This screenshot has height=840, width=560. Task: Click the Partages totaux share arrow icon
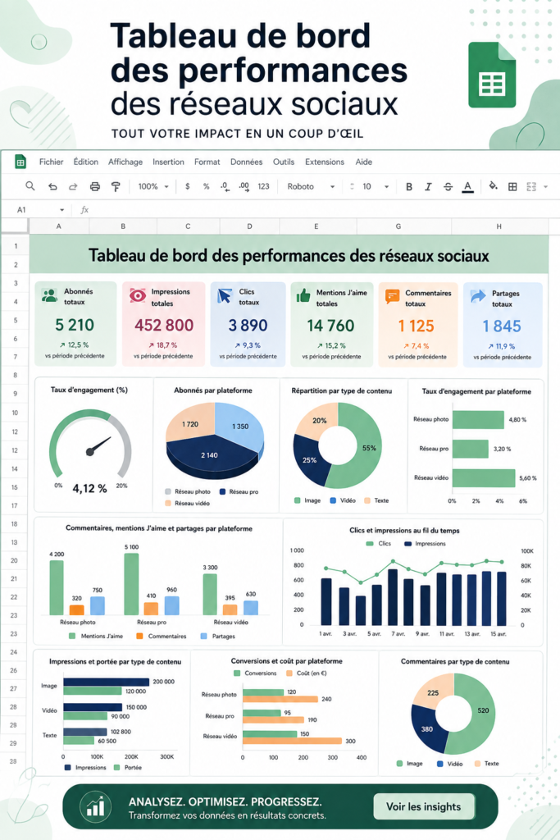(x=478, y=295)
